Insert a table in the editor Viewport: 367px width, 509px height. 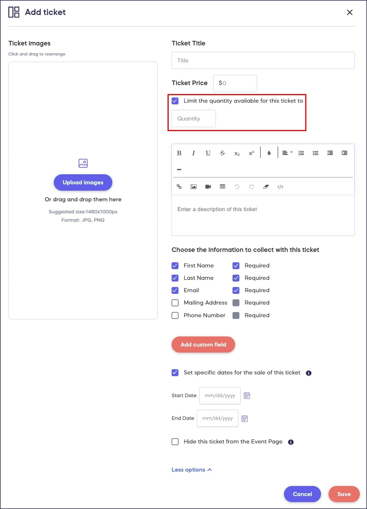coord(222,187)
